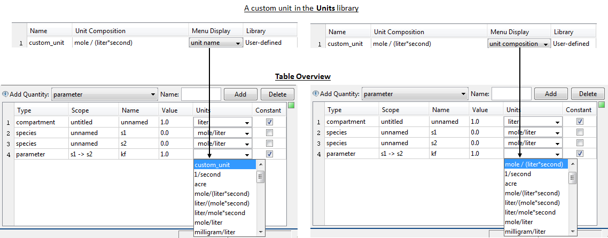608x238 pixels.
Task: Click scroll-down arrow in right units dropdown list
Action: [x=572, y=231]
